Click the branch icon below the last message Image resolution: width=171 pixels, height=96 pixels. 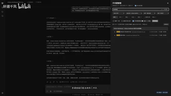tap(57, 82)
